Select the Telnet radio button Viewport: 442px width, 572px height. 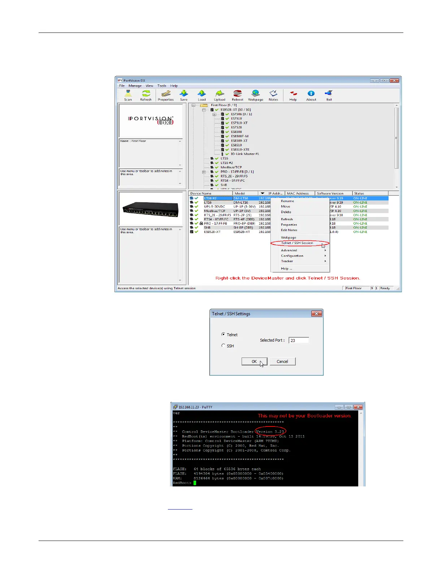pos(224,334)
